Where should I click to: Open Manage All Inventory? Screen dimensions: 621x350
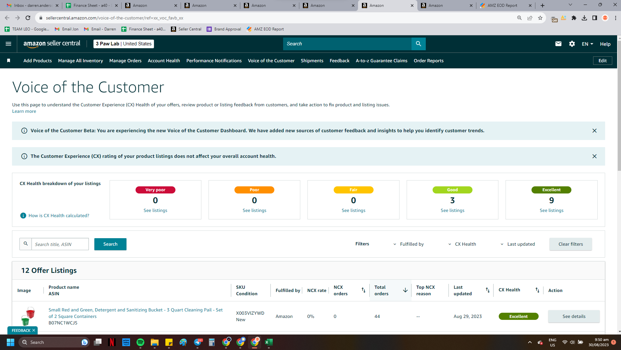80,61
